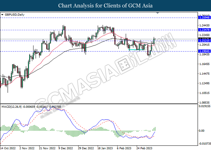Click the 1.22450 axis price value

tap(204, 35)
